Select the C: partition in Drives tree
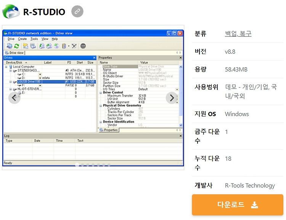 tap(24, 74)
